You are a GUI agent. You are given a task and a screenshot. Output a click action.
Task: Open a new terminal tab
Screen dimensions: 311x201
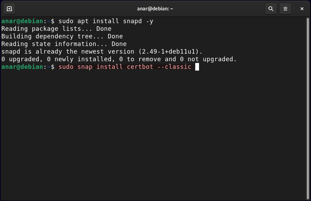(x=9, y=9)
